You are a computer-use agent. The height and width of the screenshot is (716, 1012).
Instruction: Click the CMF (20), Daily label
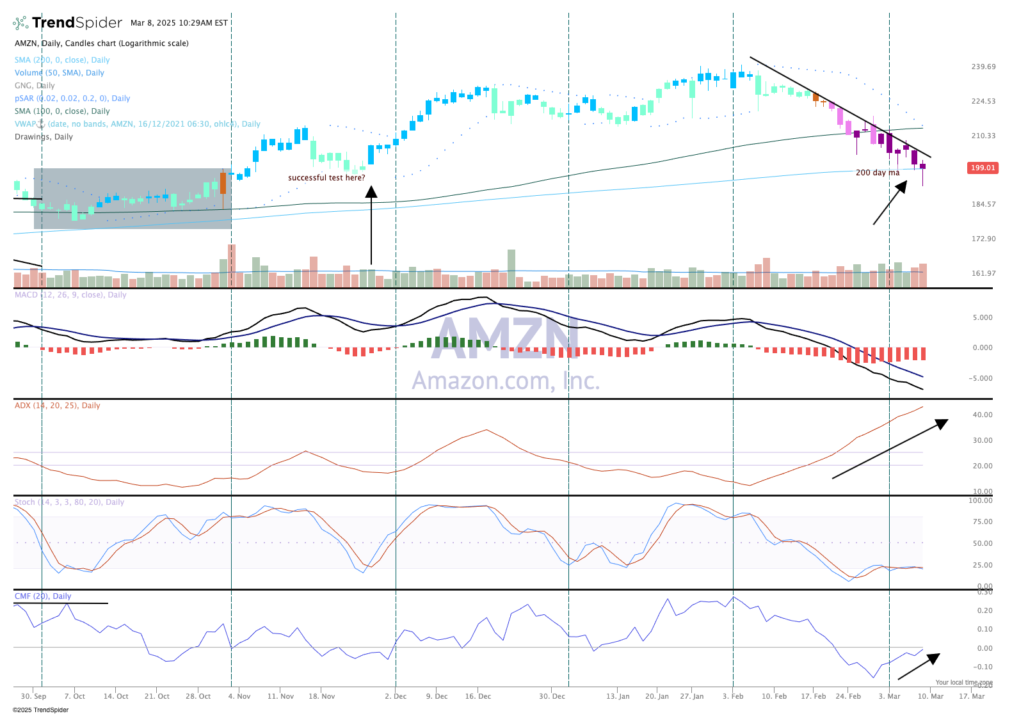pyautogui.click(x=43, y=596)
